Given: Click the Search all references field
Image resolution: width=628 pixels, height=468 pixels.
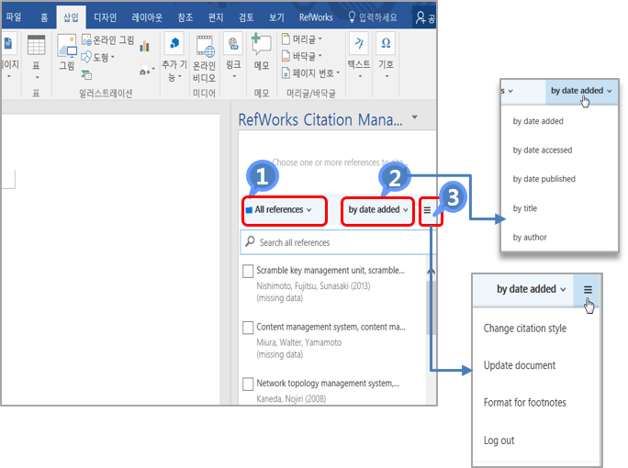Looking at the screenshot, I should (337, 242).
